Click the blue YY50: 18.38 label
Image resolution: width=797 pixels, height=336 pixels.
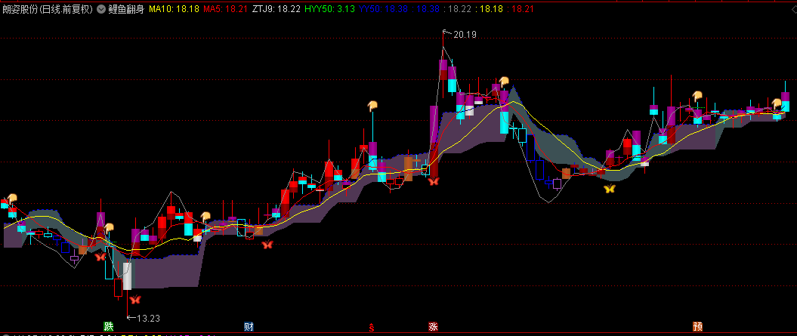[x=383, y=9]
